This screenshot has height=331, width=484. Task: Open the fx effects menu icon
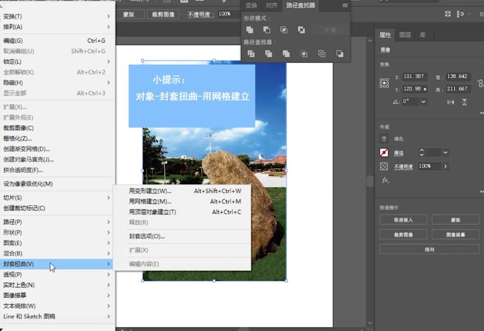coord(385,180)
